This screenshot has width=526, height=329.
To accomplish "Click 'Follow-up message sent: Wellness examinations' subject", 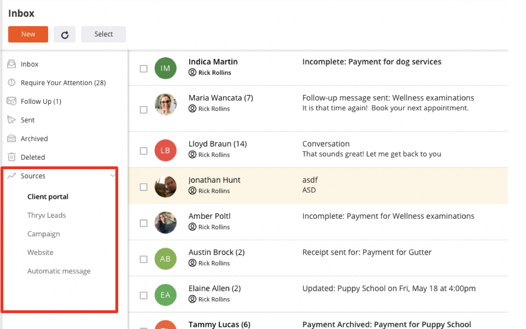I will tap(388, 98).
